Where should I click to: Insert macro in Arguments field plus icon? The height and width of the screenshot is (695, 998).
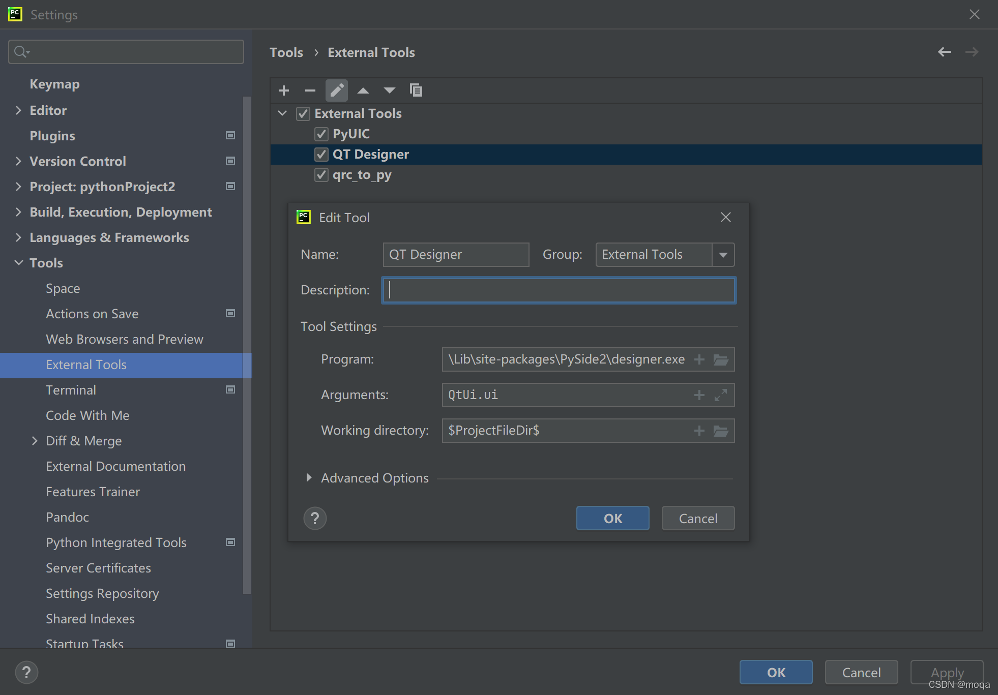point(699,395)
